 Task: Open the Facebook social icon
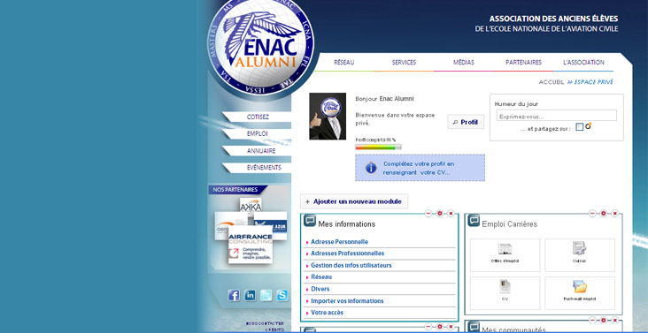point(234,295)
